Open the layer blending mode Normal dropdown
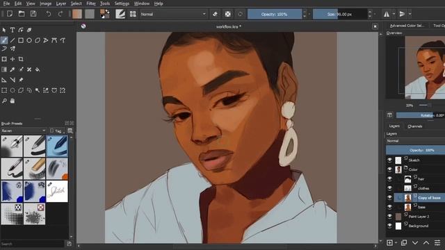 click(x=415, y=140)
